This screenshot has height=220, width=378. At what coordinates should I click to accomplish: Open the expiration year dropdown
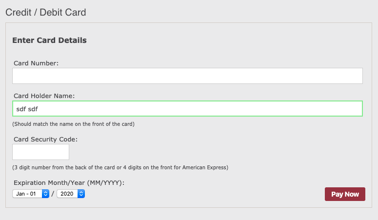point(71,194)
